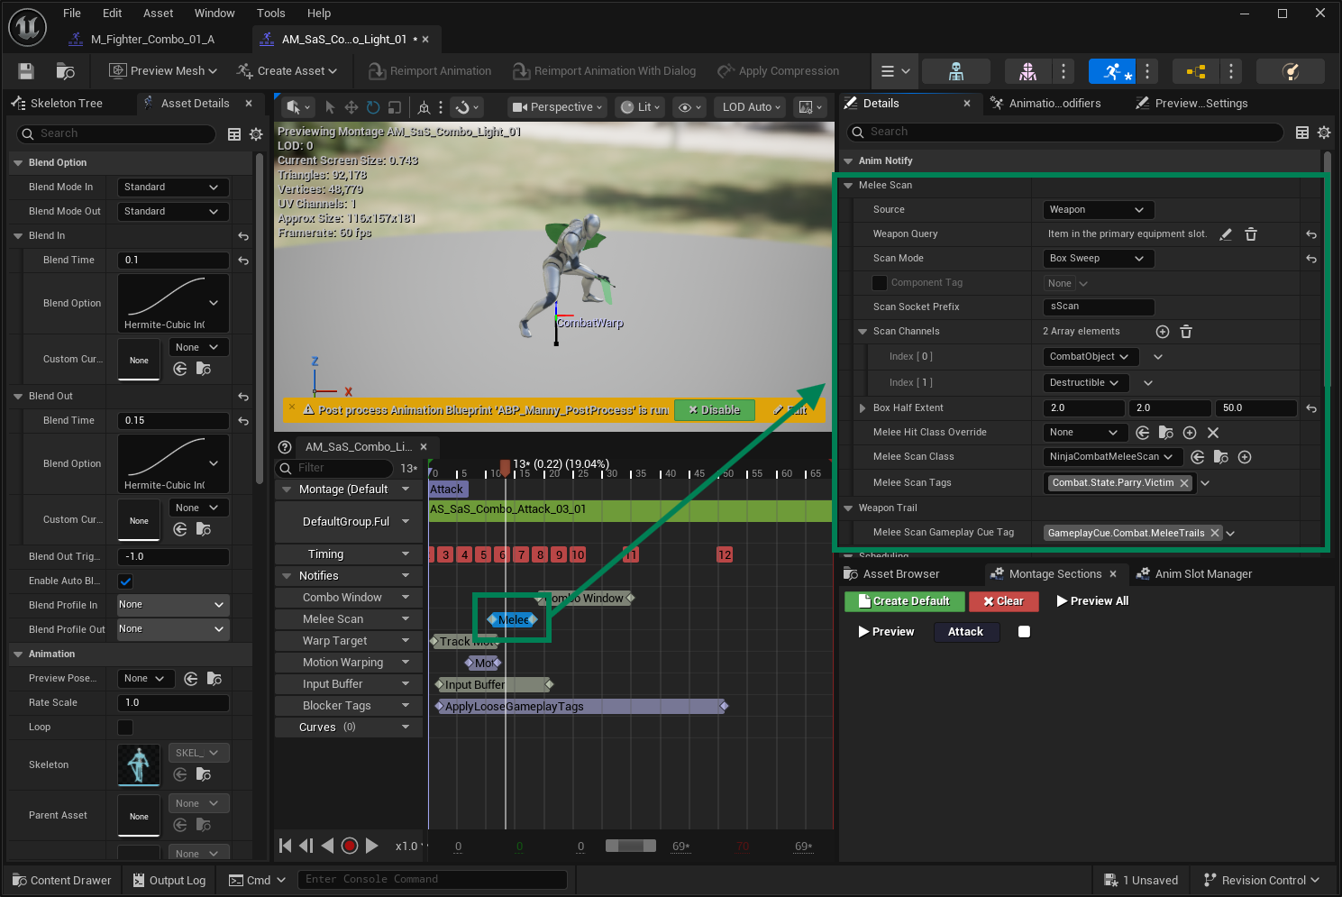
Task: Open the Blend Profile In dropdown
Action: [173, 605]
